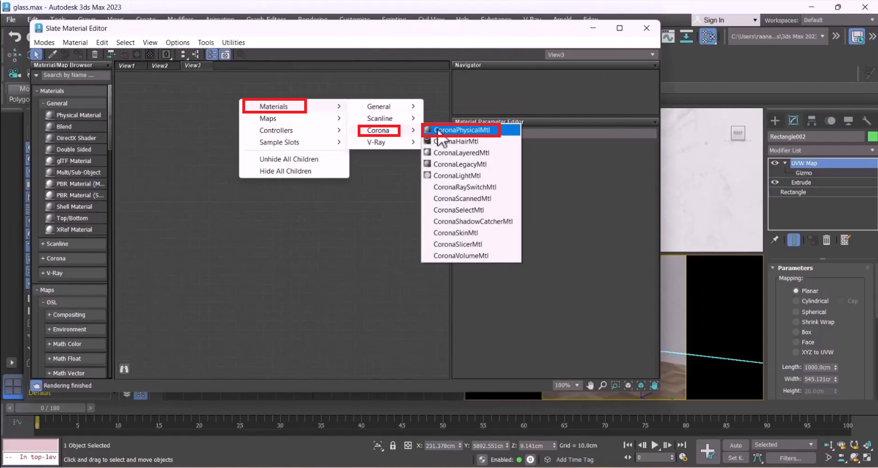The width and height of the screenshot is (878, 468).
Task: Click the trash delete icon in Slate toolbar
Action: (95, 55)
